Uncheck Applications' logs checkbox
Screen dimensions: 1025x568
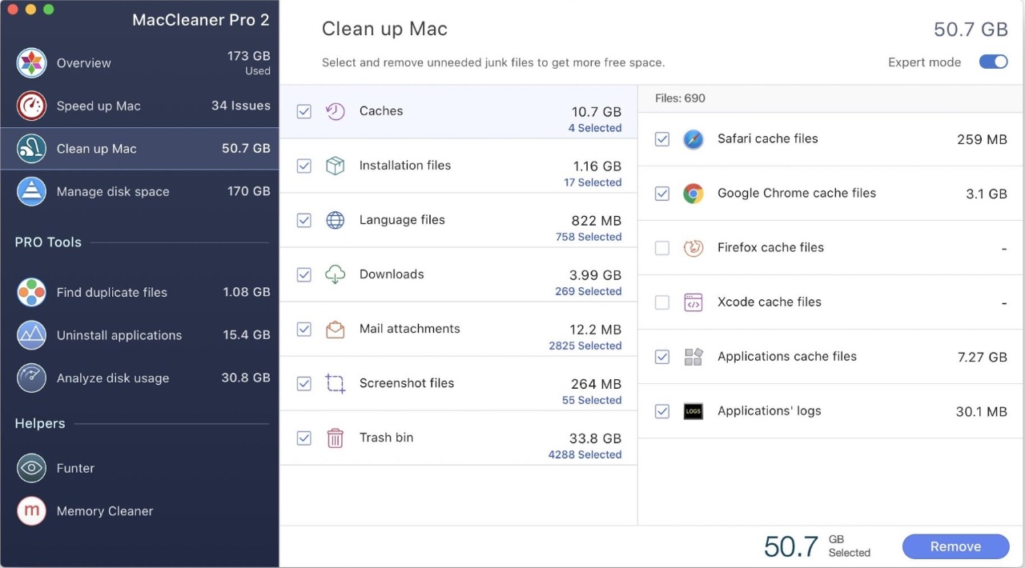[662, 411]
